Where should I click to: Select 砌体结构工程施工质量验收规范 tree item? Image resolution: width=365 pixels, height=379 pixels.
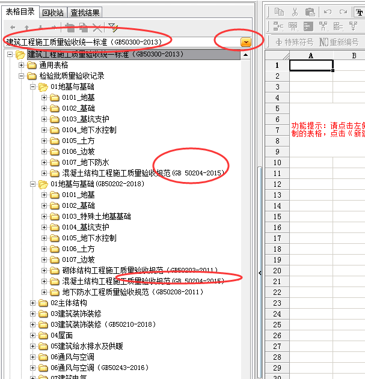pyautogui.click(x=114, y=270)
